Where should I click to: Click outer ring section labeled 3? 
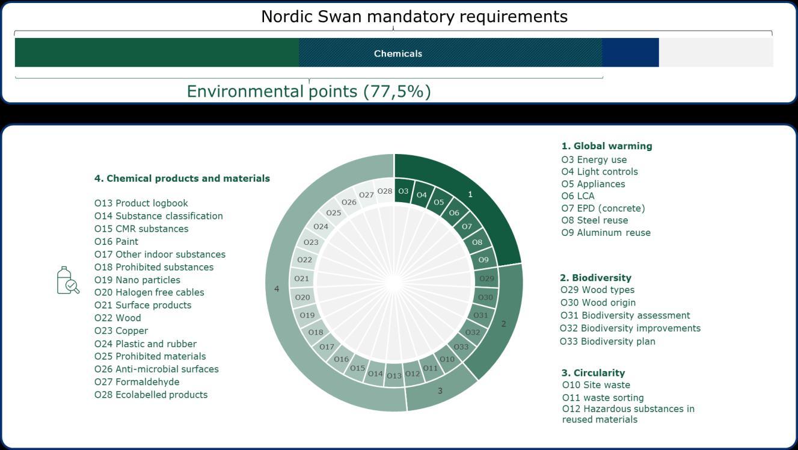(440, 390)
